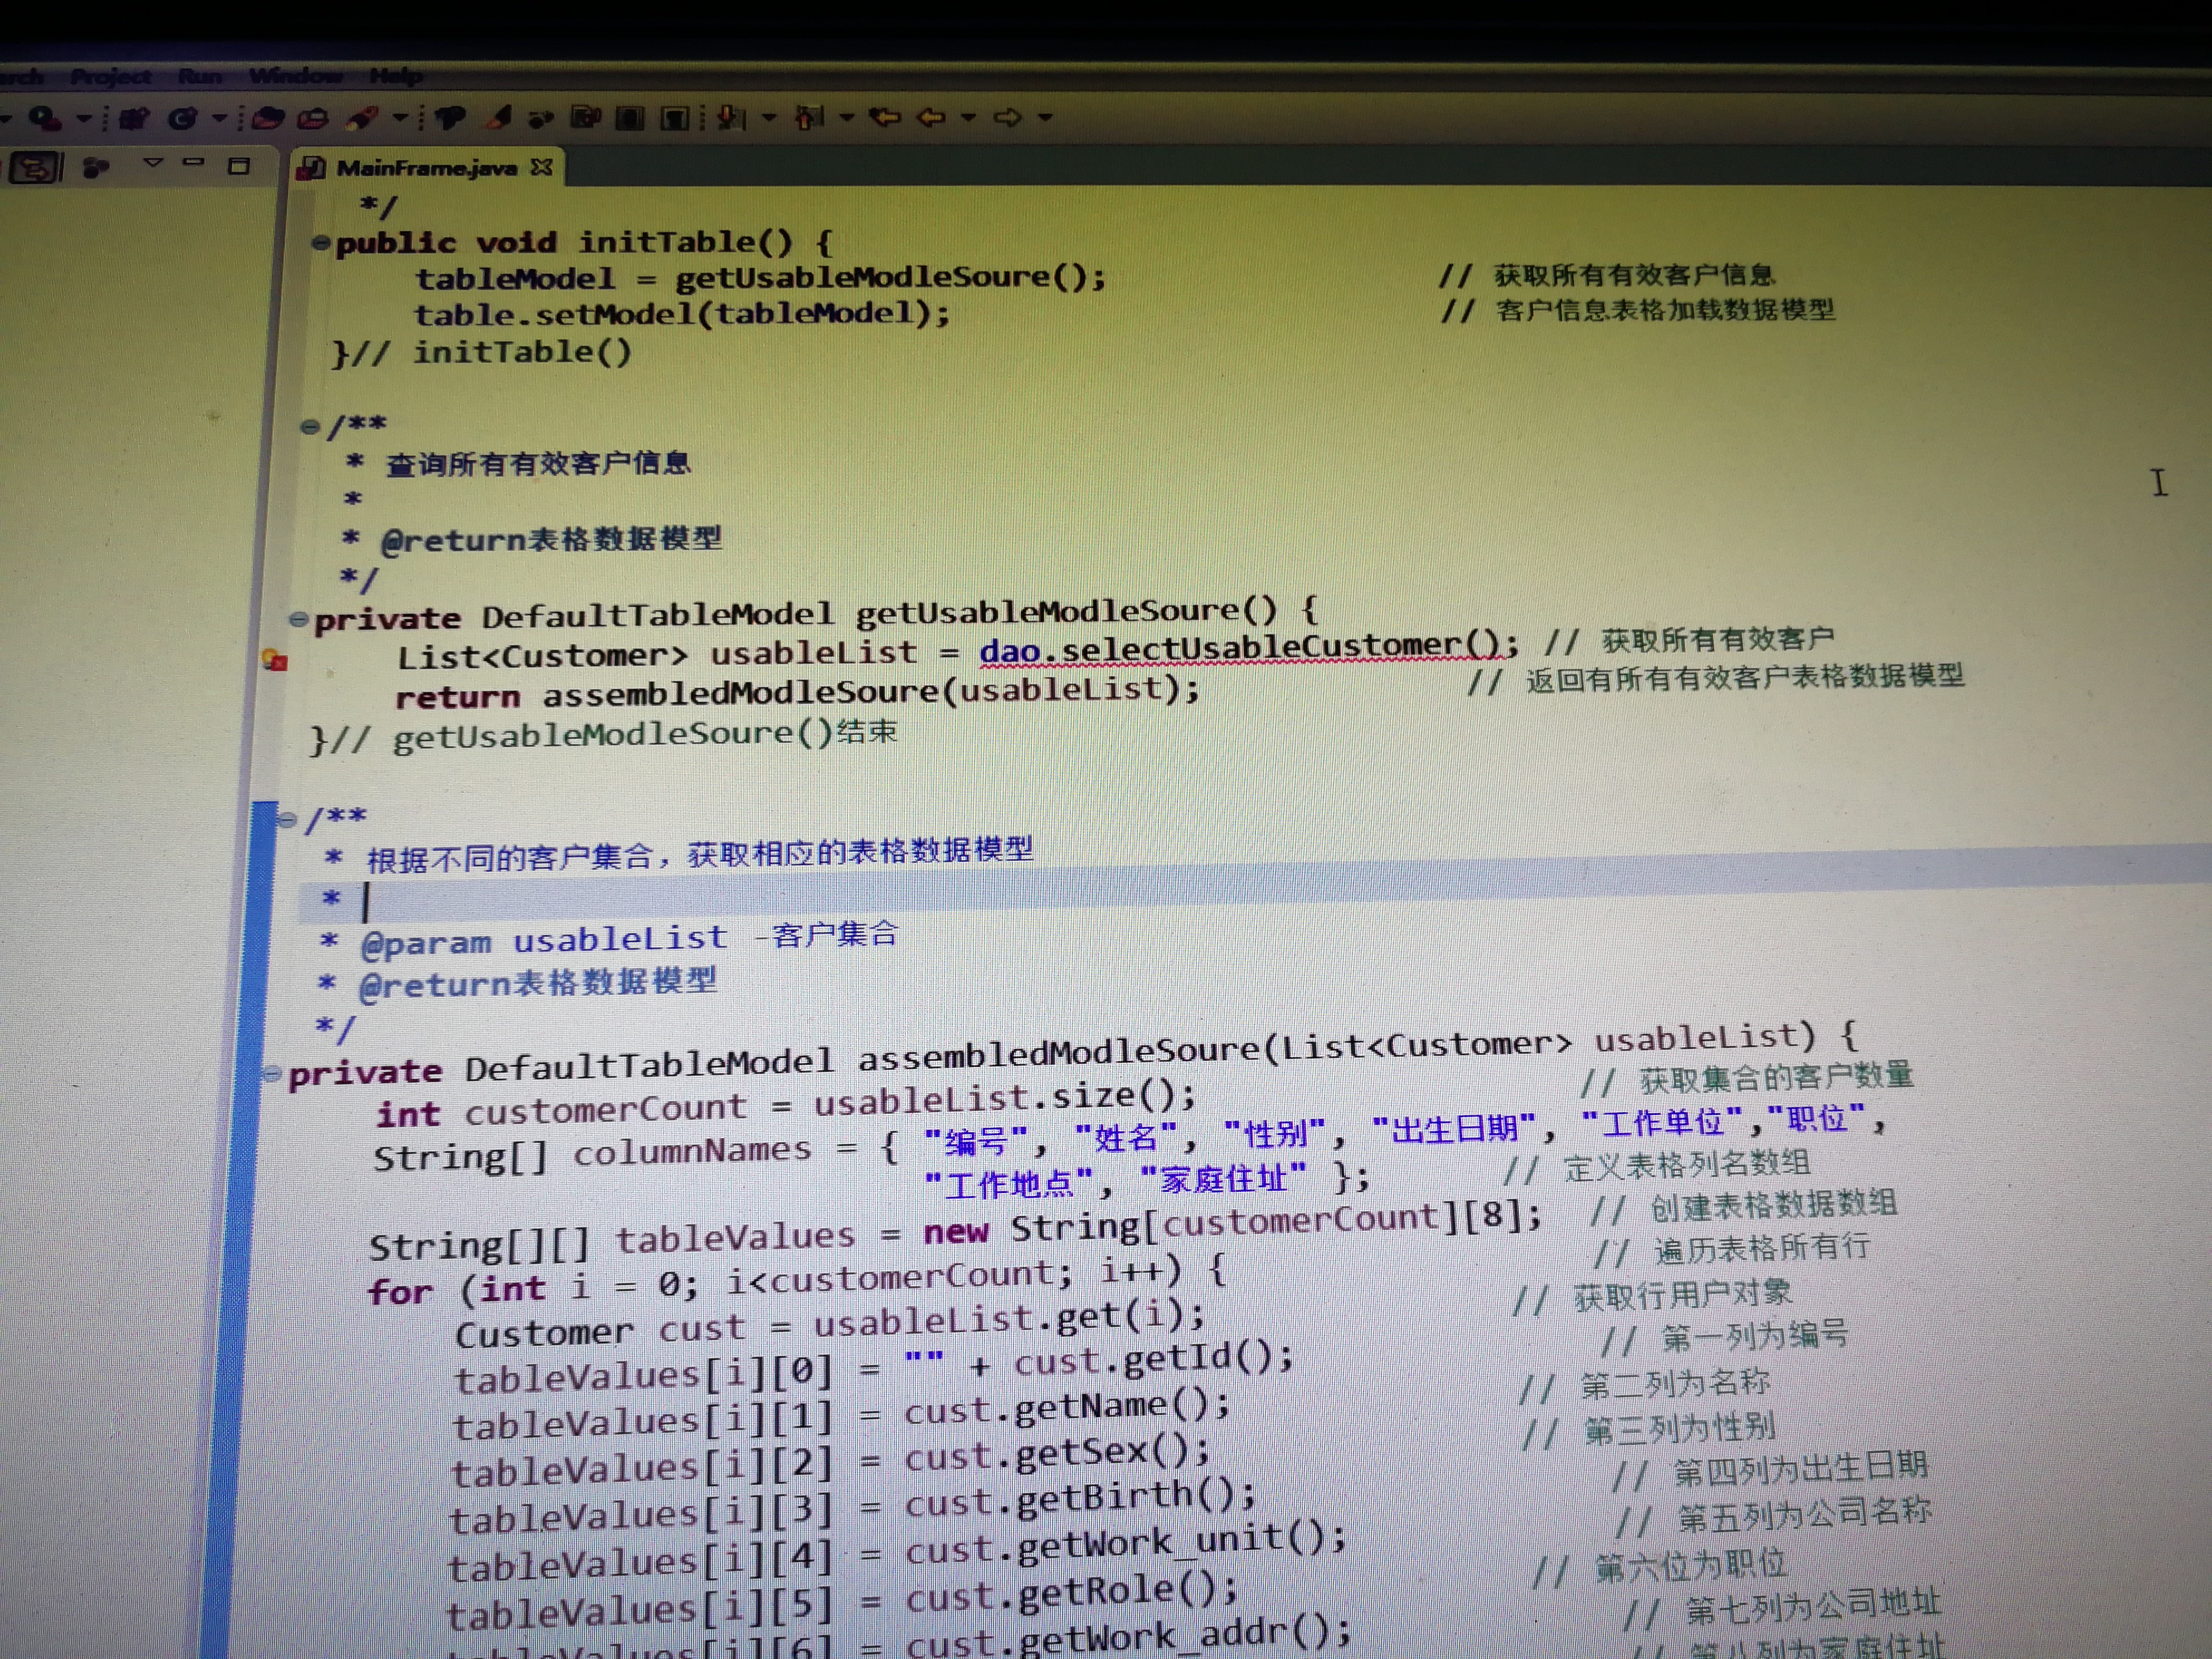Screen dimensions: 2212x1659
Task: Open the Forward history dropdown arrow
Action: 1045,117
